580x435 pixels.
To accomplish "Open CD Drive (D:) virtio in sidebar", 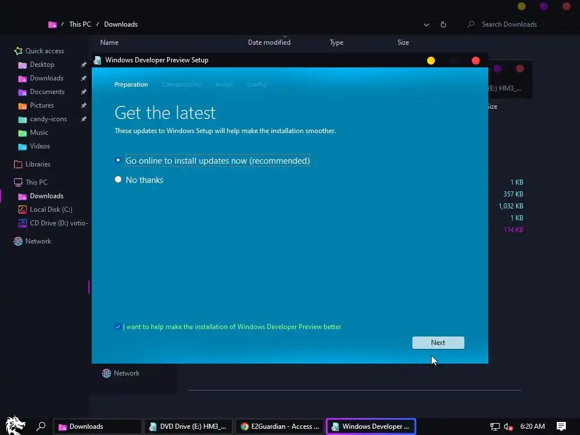I will 59,223.
